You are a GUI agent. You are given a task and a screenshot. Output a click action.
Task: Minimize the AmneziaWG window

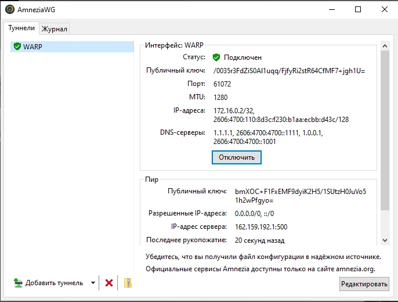pyautogui.click(x=332, y=9)
